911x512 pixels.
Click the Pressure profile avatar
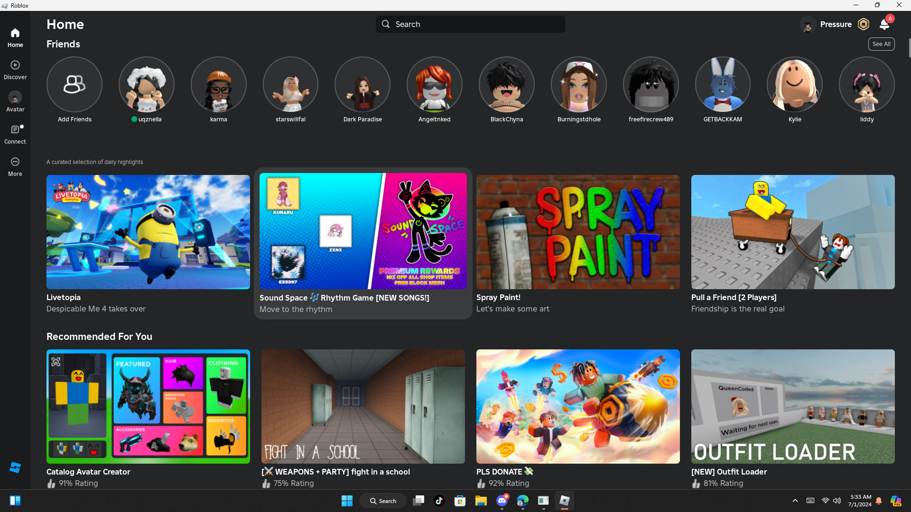coord(808,24)
